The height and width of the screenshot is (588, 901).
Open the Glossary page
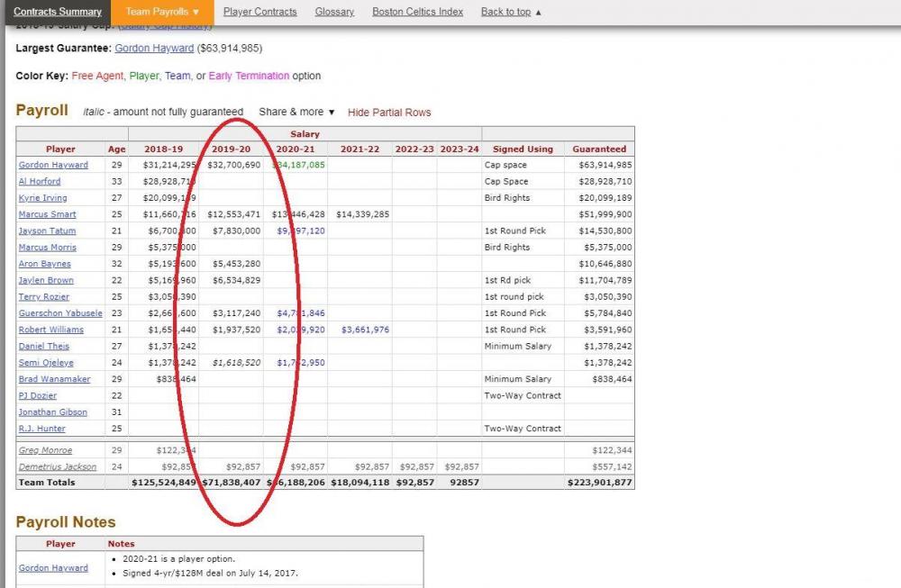[334, 12]
